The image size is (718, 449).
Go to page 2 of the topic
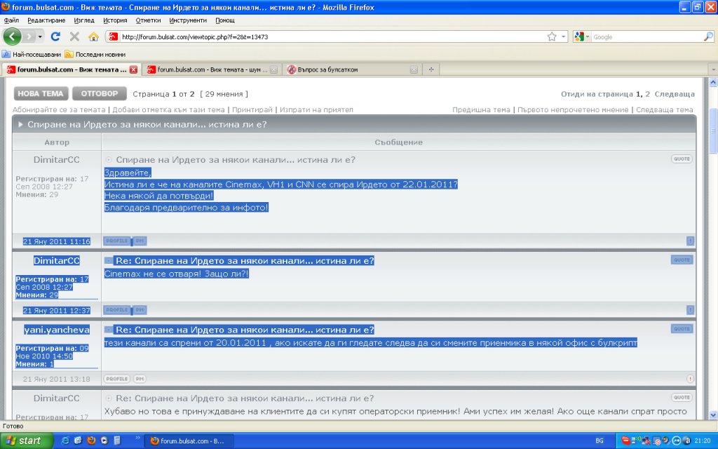(x=647, y=94)
